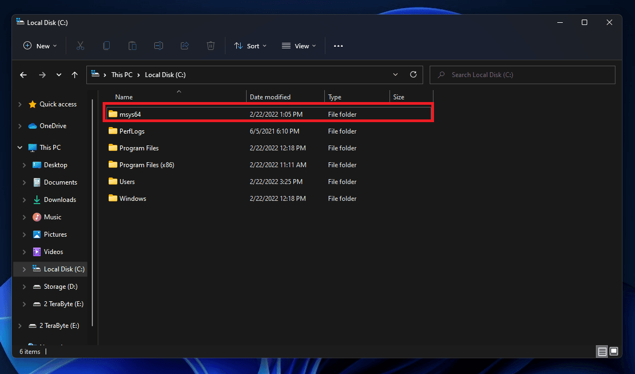Click the navigation pane scrollbar
Screen dimensions: 635x374
(x=93, y=212)
